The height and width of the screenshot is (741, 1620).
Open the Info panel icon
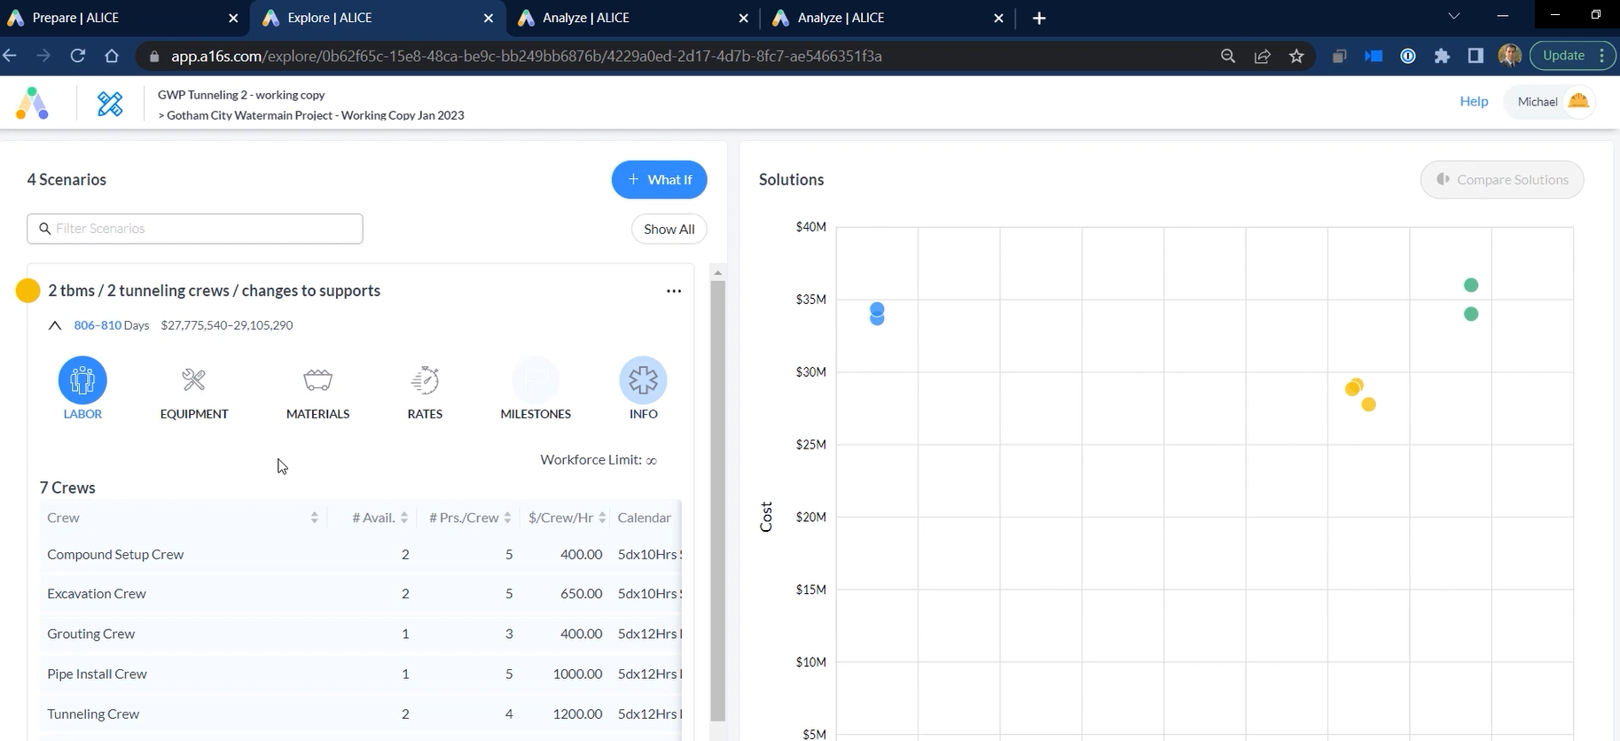pyautogui.click(x=643, y=380)
